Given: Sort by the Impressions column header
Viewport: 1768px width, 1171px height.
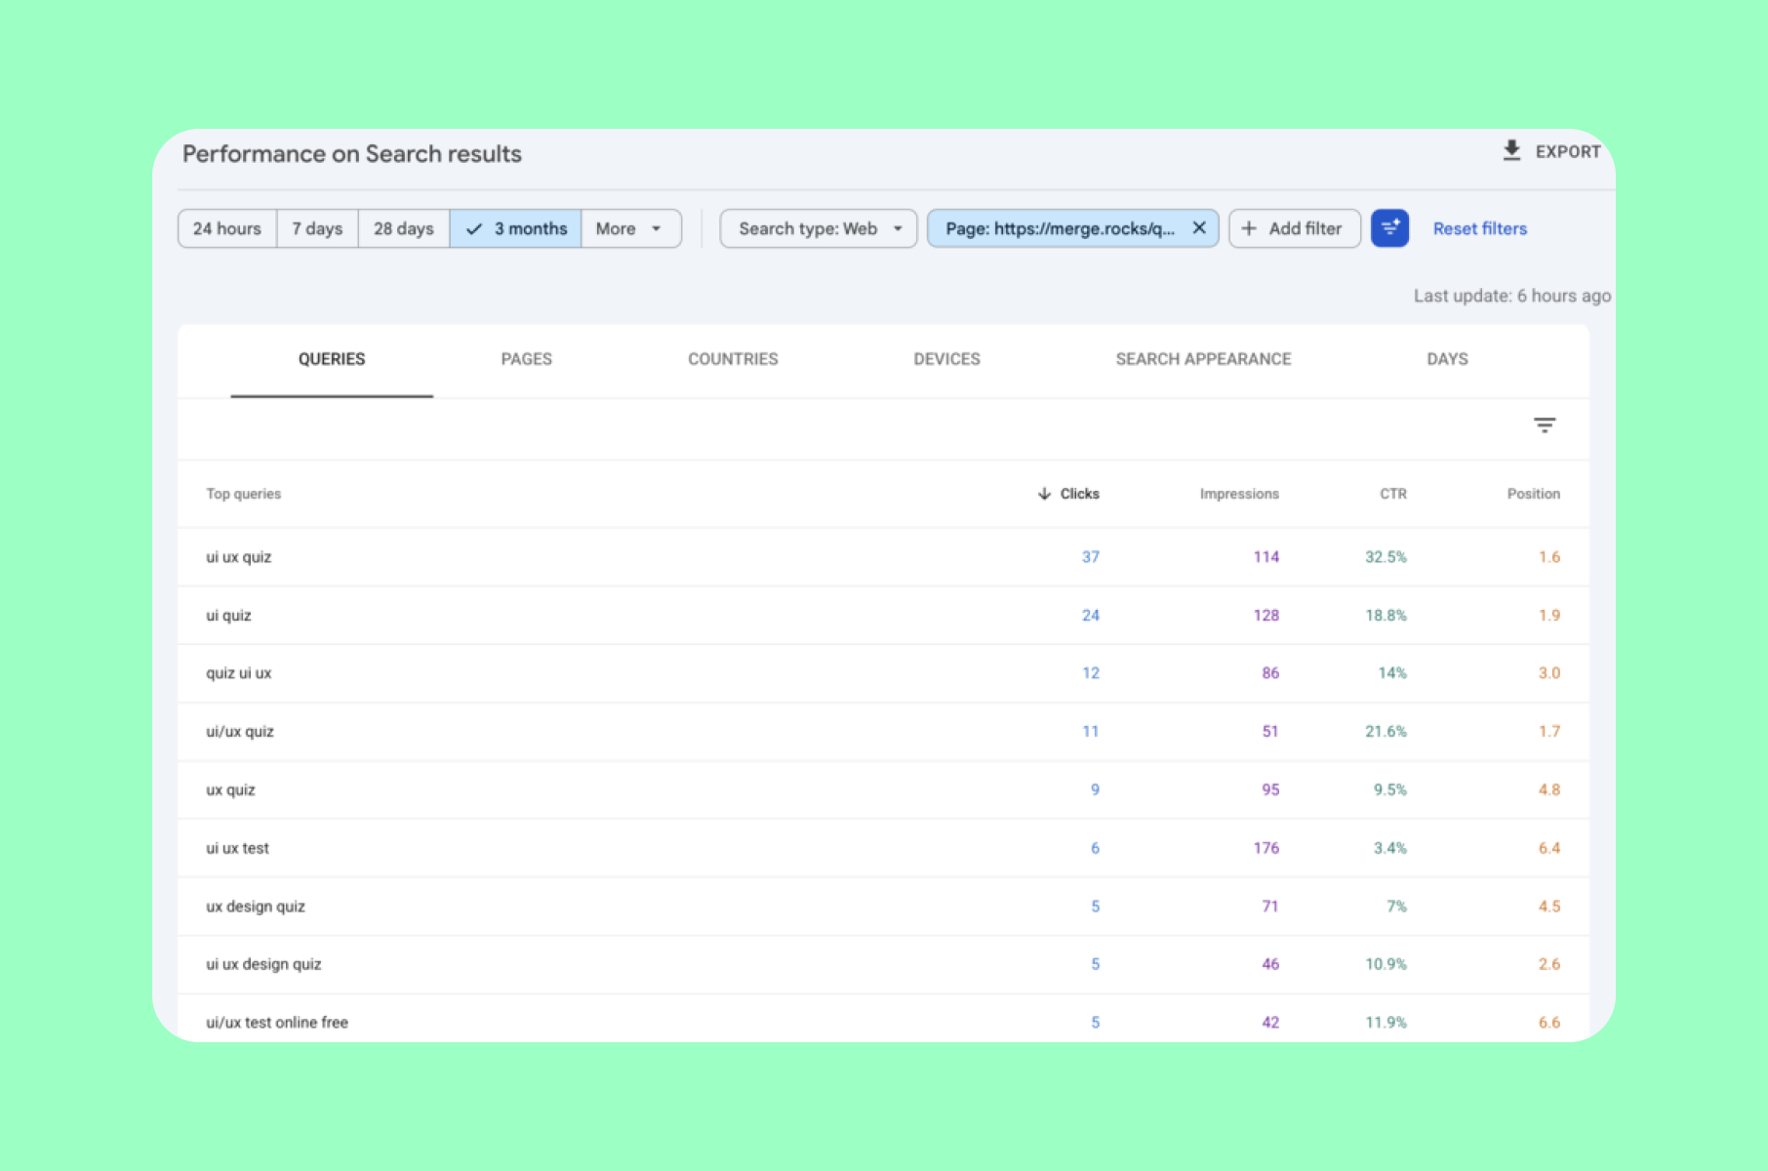Looking at the screenshot, I should [1239, 494].
